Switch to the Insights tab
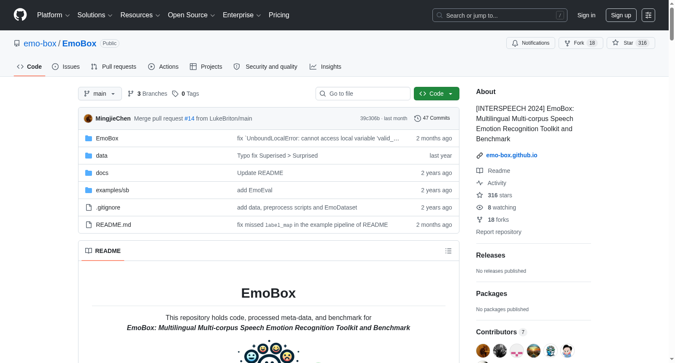The width and height of the screenshot is (675, 363). pos(325,67)
